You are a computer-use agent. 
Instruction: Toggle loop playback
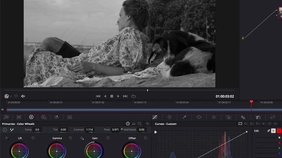coord(133,96)
